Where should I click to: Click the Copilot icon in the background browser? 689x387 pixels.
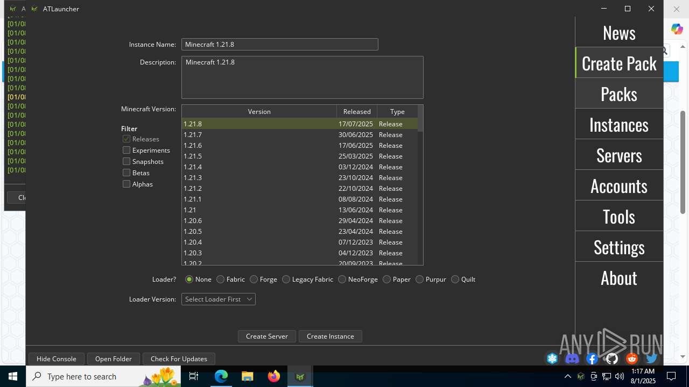point(677,29)
